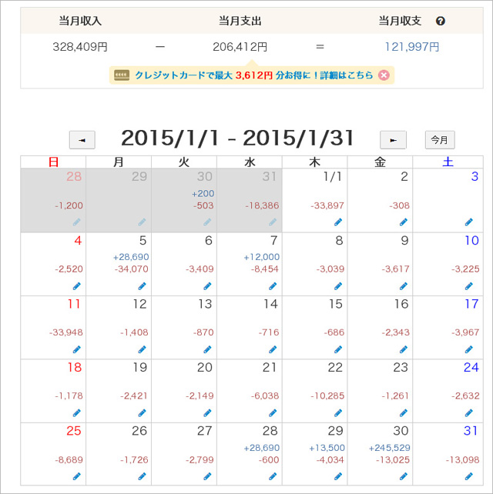Image resolution: width=493 pixels, height=494 pixels.
Task: Edit entries for January 11 with pencil icon
Action: click(x=77, y=349)
